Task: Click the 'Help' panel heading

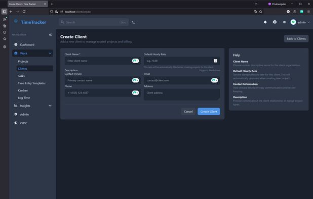Action: tap(237, 55)
